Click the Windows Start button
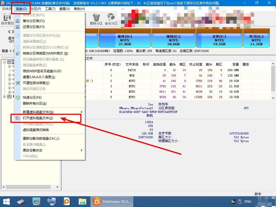 pos(6,201)
